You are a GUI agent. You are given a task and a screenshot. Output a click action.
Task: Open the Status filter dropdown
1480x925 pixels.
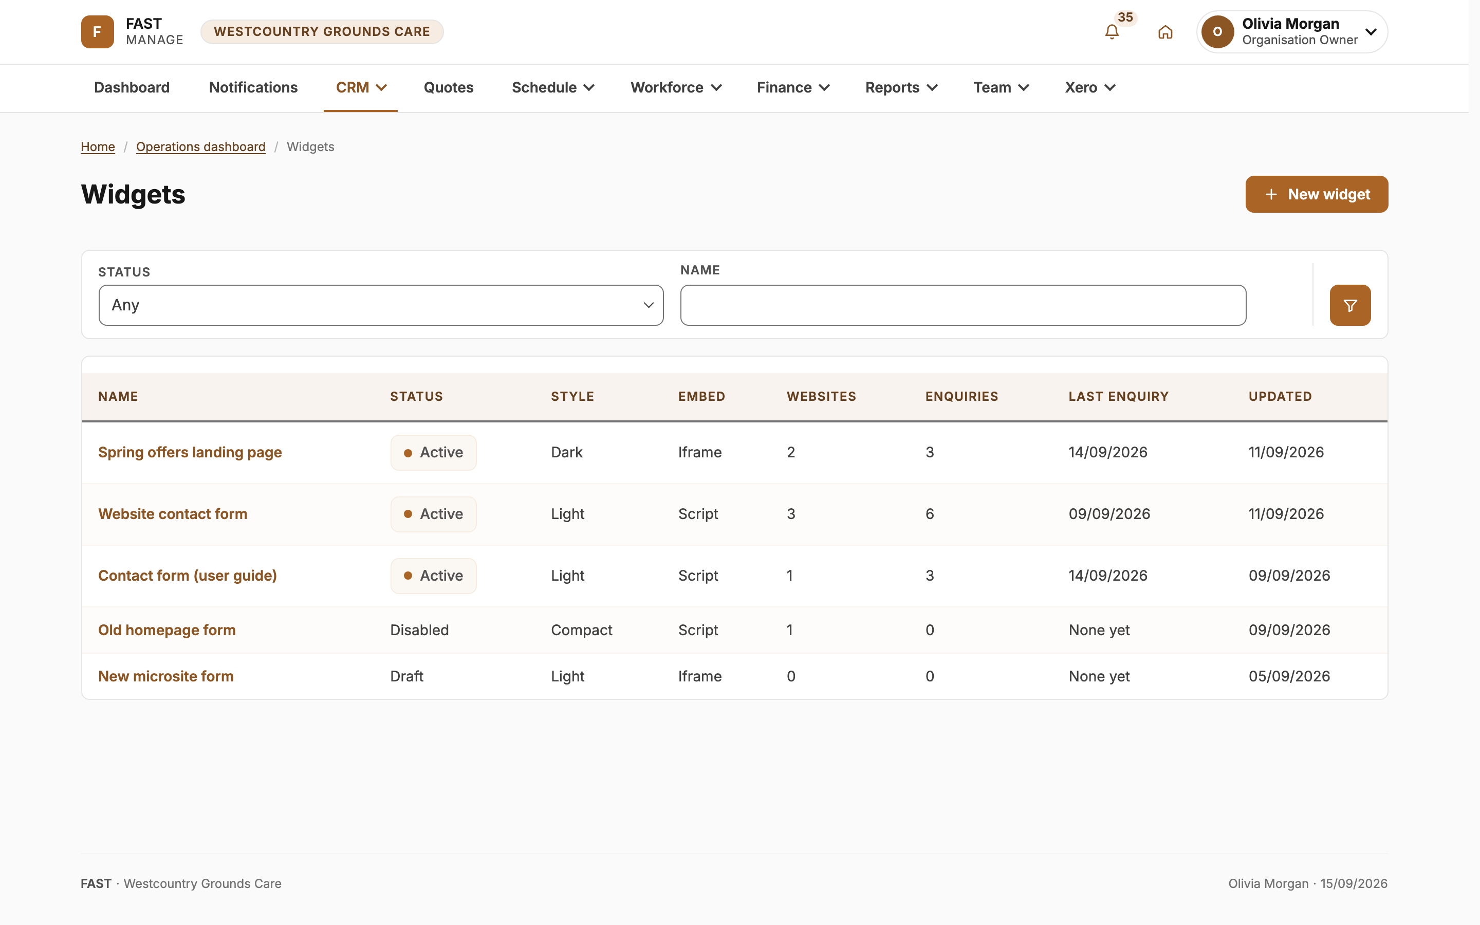tap(381, 305)
